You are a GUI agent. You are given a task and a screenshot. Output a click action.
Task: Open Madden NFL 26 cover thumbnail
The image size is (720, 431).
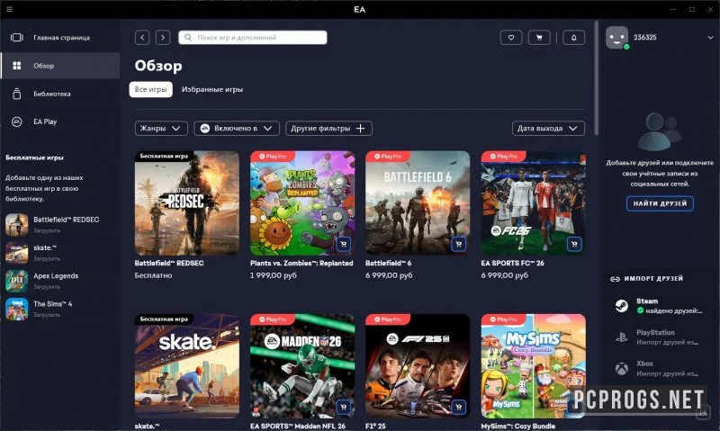[302, 366]
